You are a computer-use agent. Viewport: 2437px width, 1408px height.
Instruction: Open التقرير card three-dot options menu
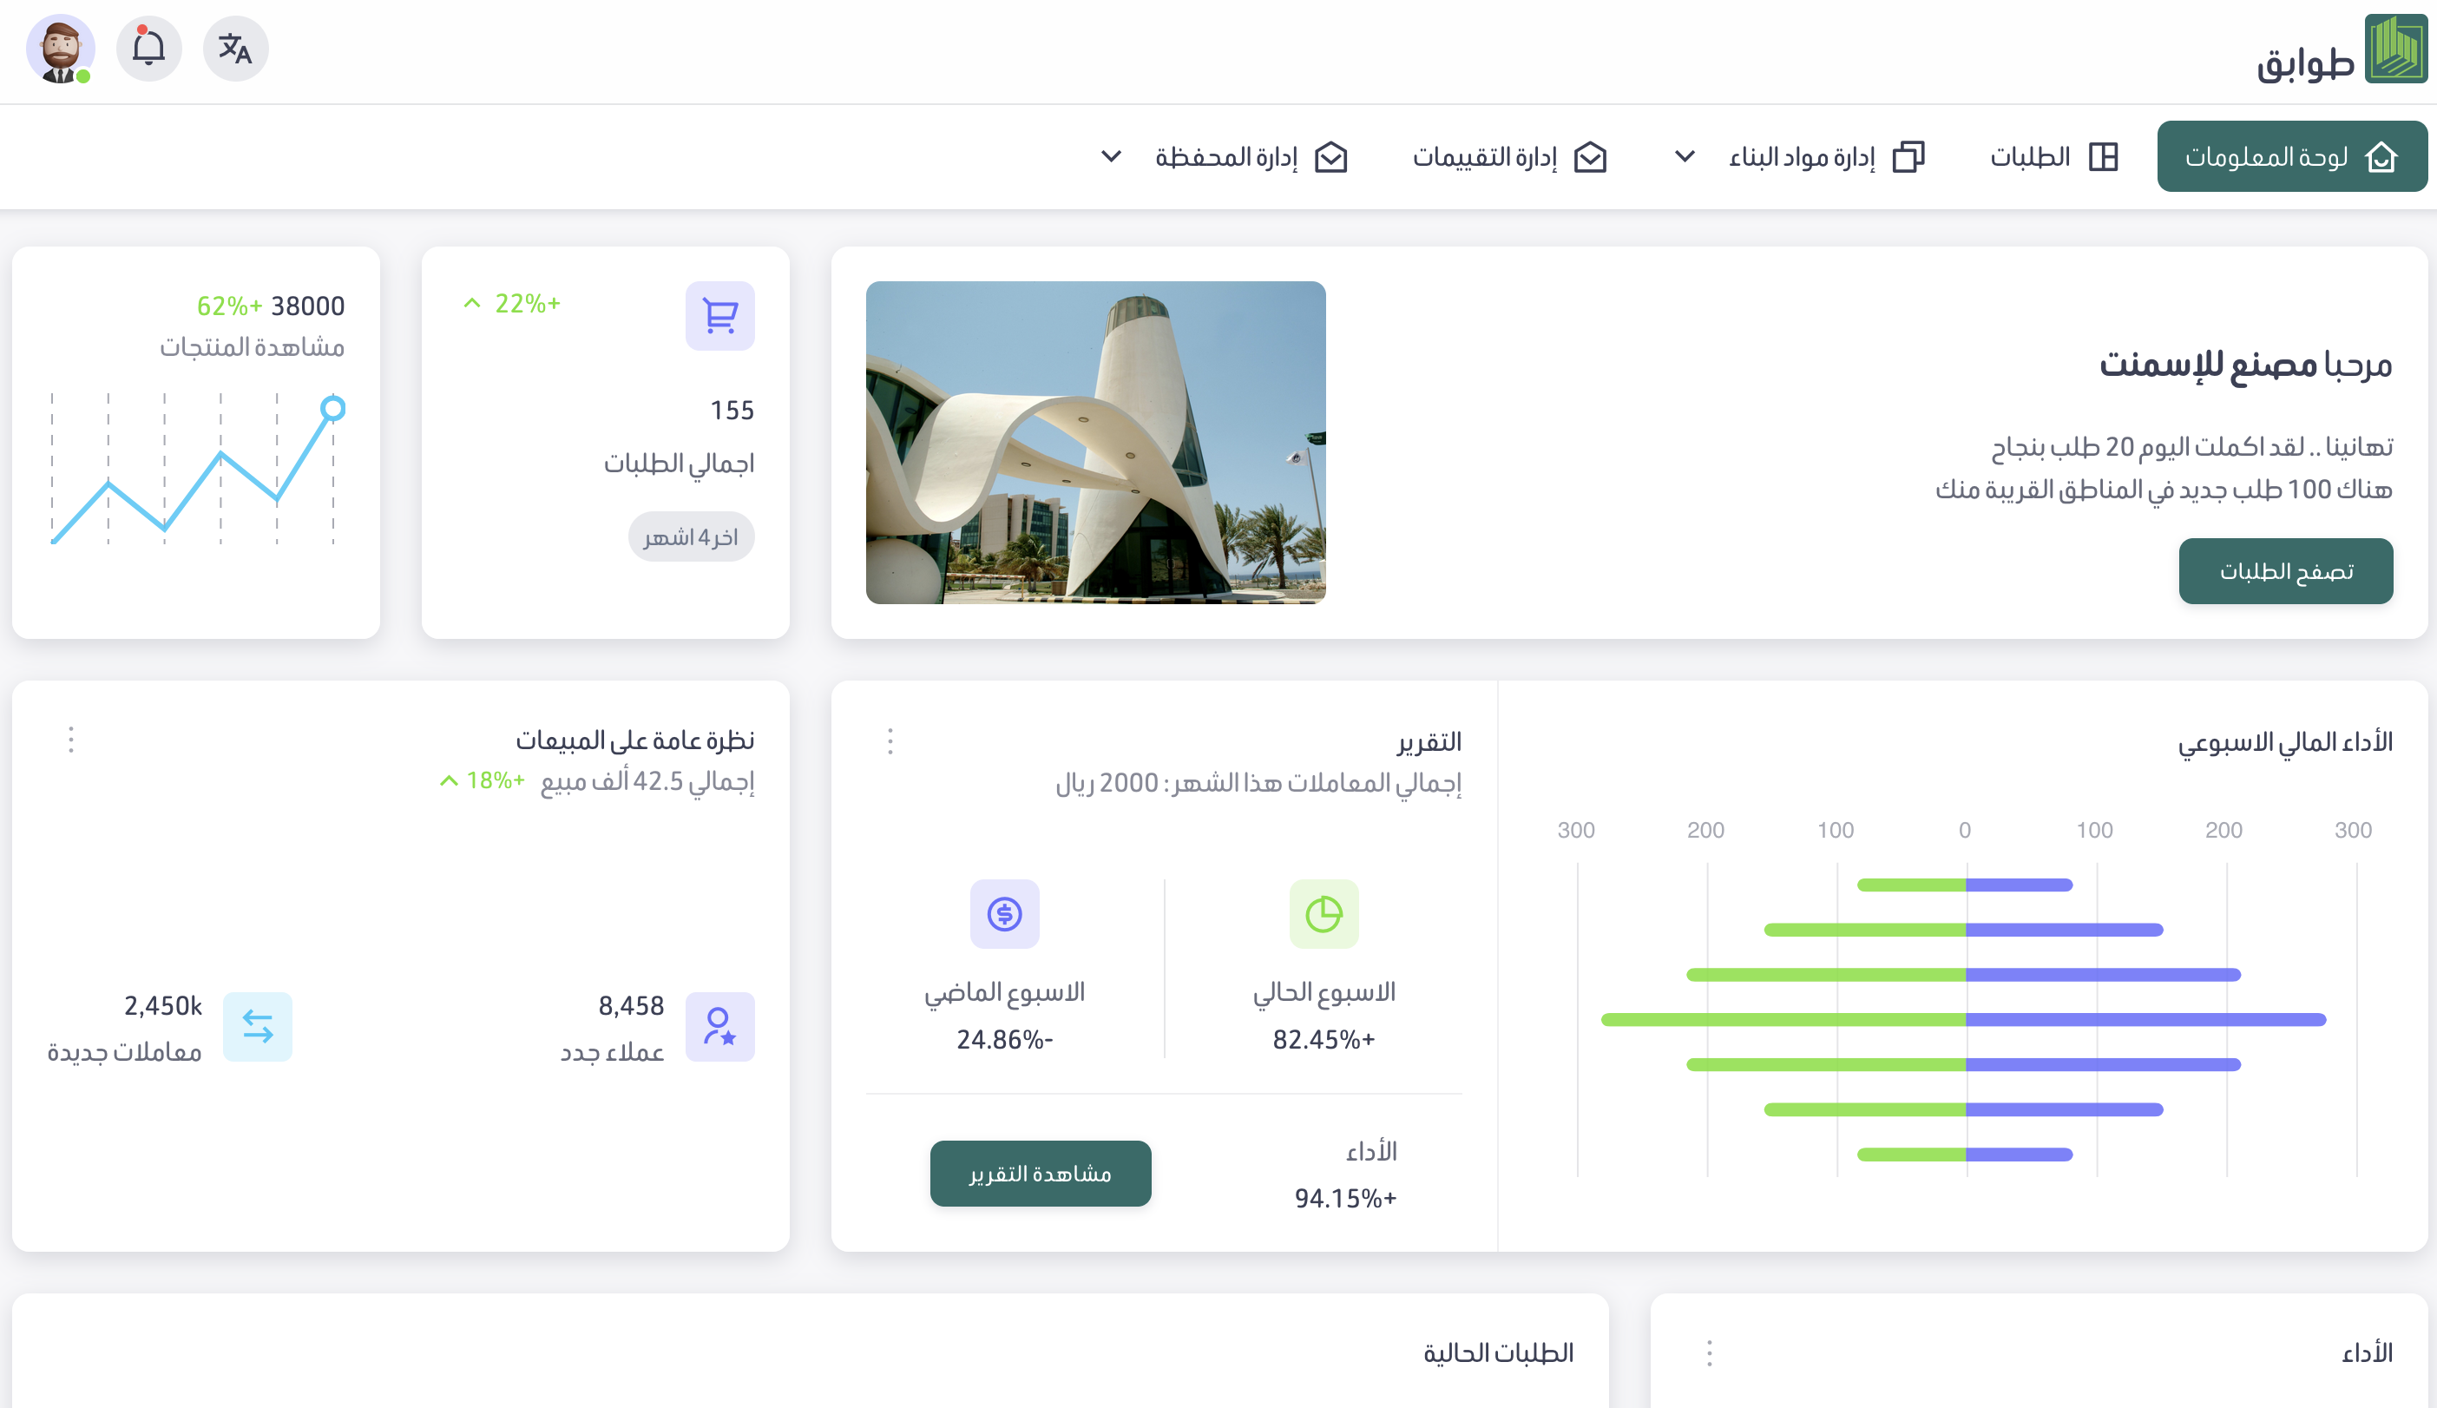[890, 741]
